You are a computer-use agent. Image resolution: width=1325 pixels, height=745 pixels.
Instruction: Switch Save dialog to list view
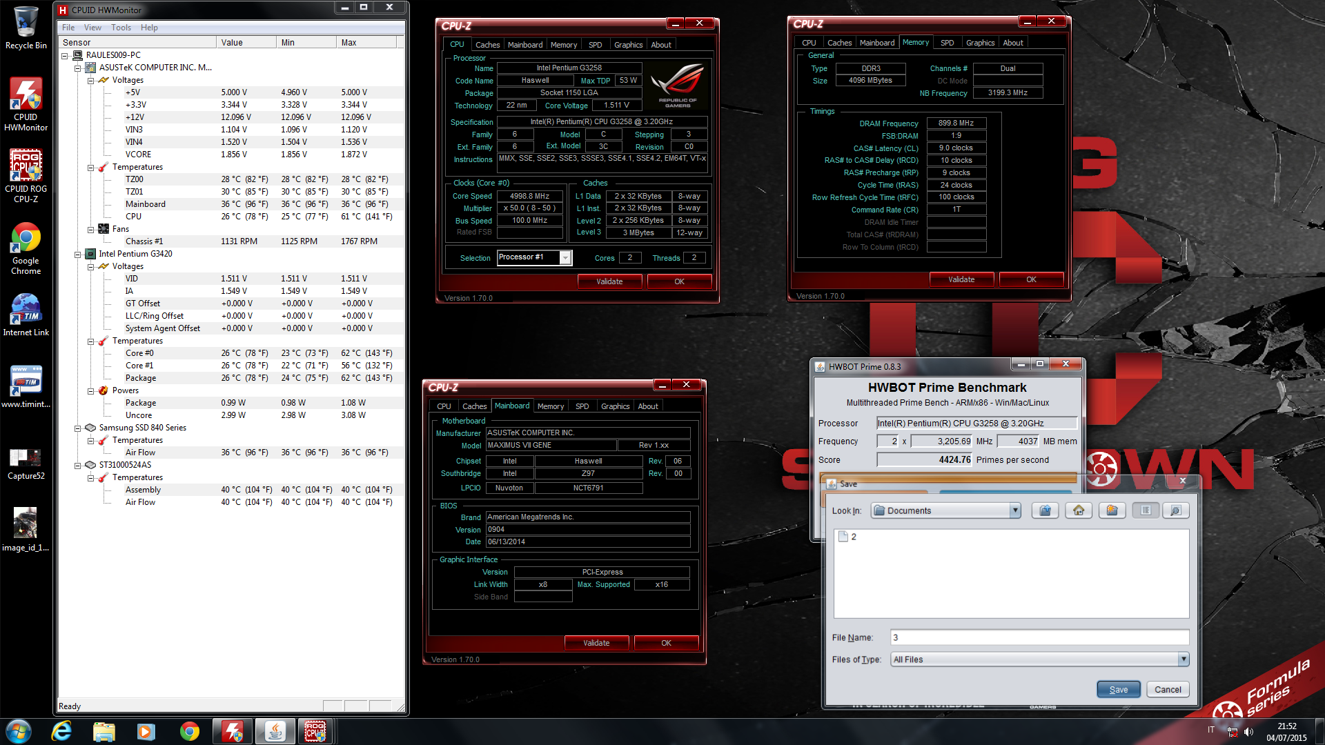coord(1146,510)
